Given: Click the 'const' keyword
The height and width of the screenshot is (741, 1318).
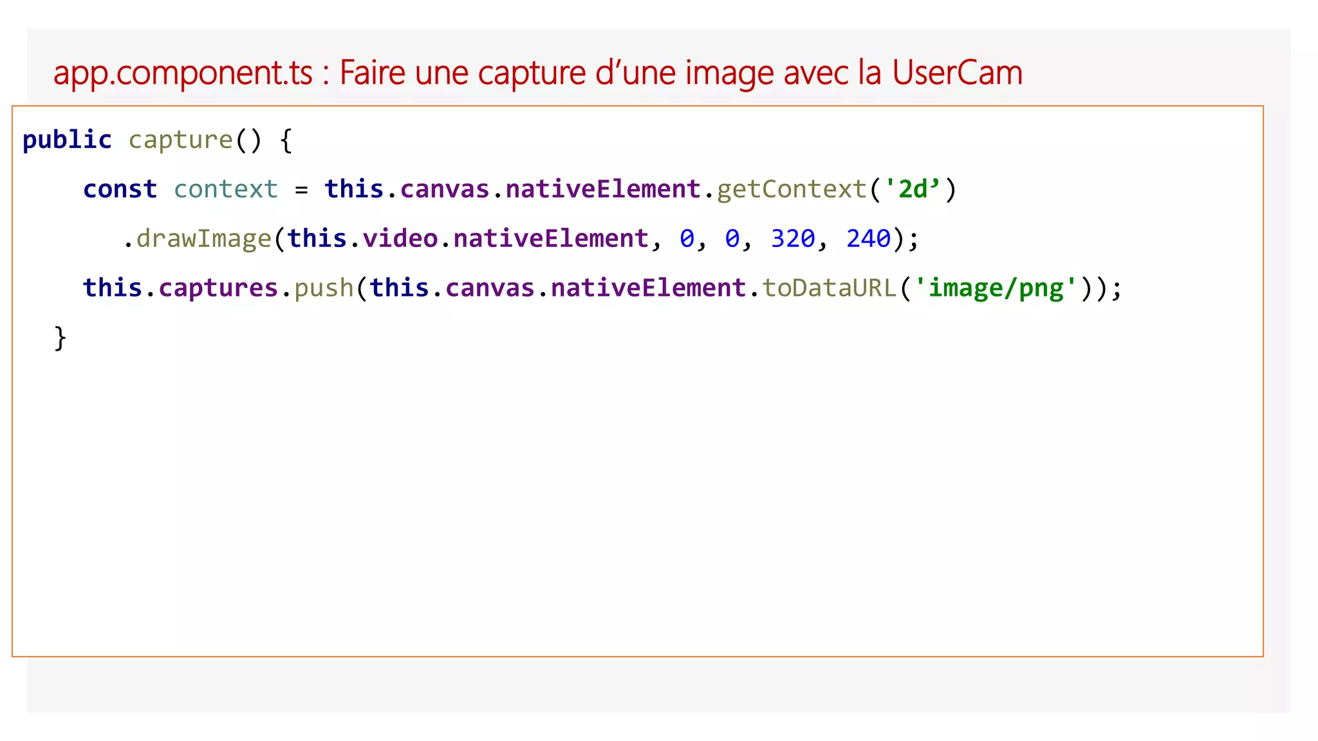Looking at the screenshot, I should (x=120, y=189).
